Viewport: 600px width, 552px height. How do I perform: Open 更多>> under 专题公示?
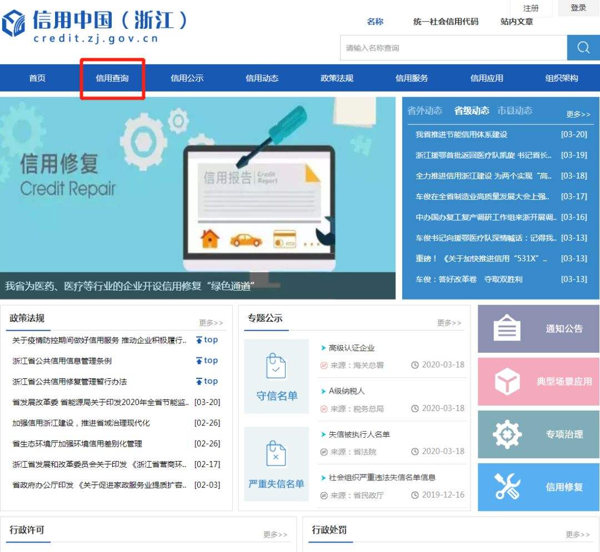pos(449,323)
